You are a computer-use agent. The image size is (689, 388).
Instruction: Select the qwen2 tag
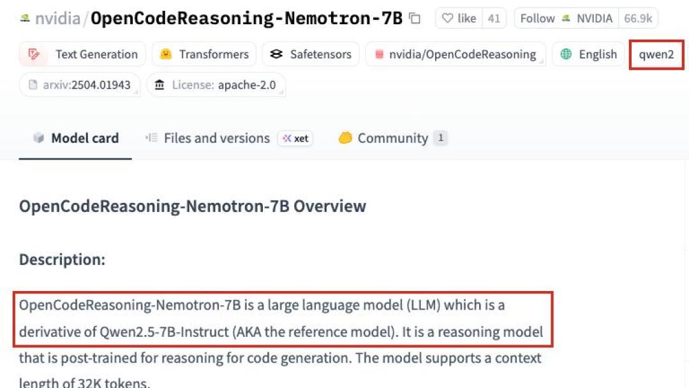tap(656, 54)
